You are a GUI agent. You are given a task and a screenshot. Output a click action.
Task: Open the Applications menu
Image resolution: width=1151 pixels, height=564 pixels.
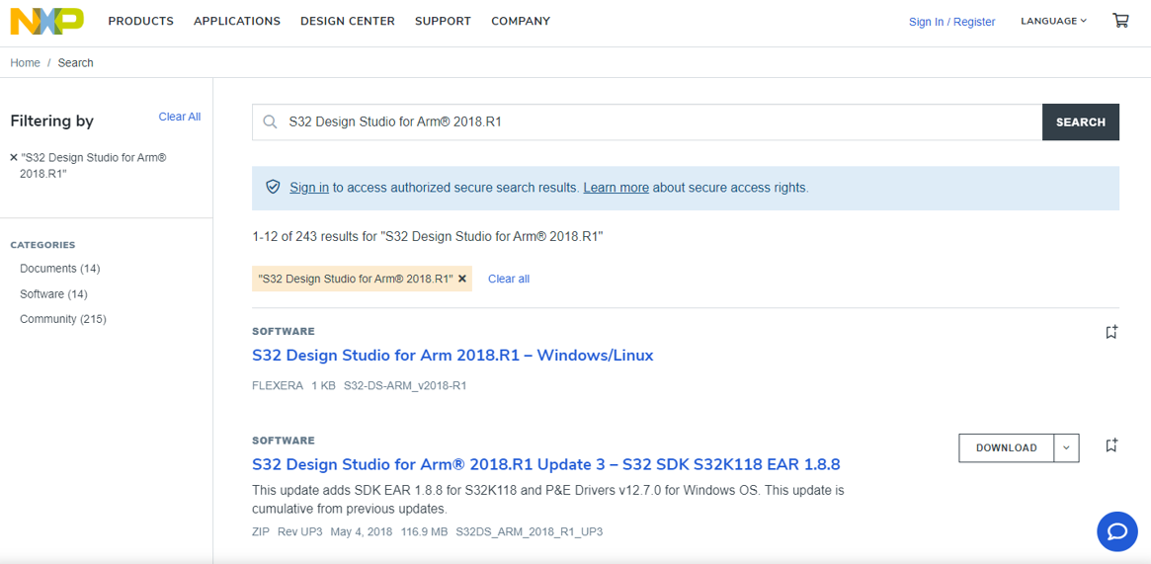[x=237, y=22]
